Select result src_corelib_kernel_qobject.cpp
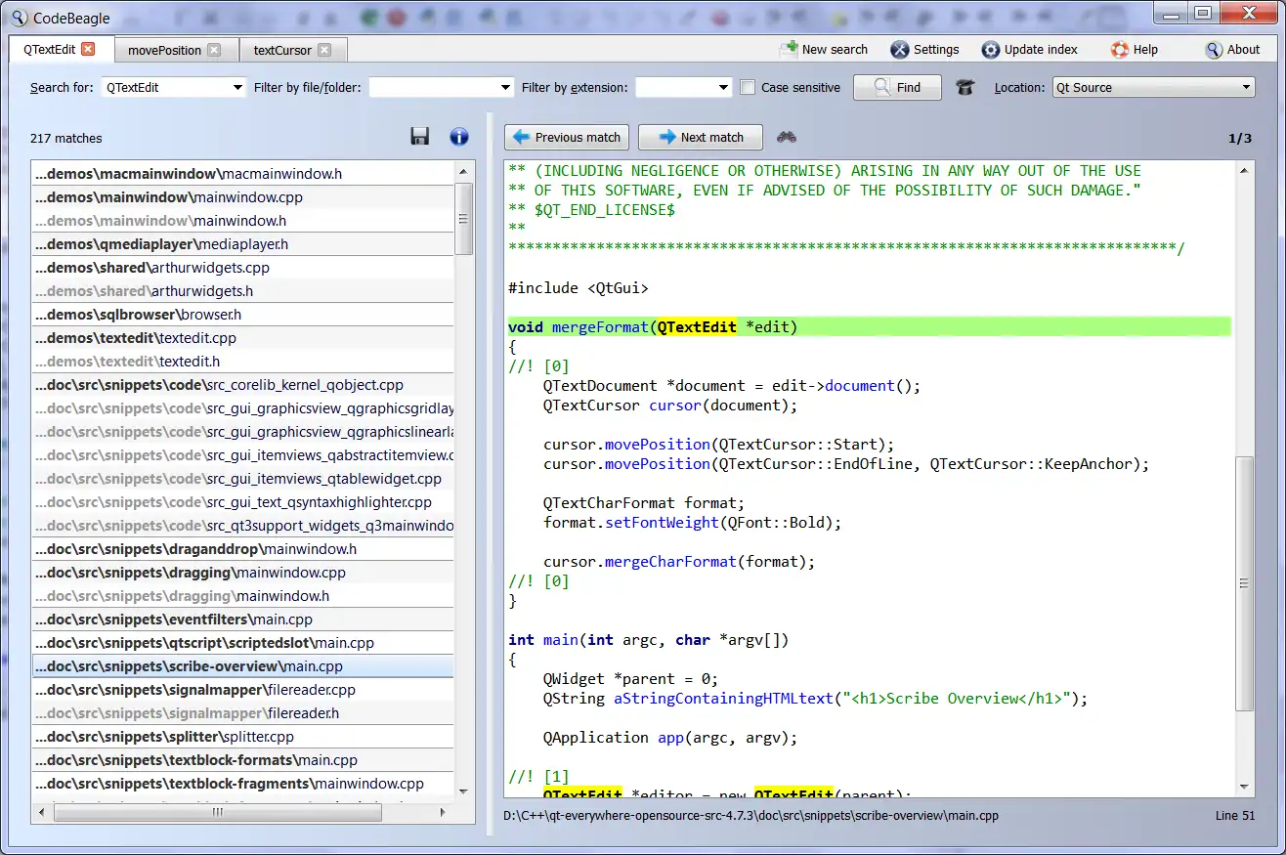This screenshot has width=1286, height=855. pos(243,385)
